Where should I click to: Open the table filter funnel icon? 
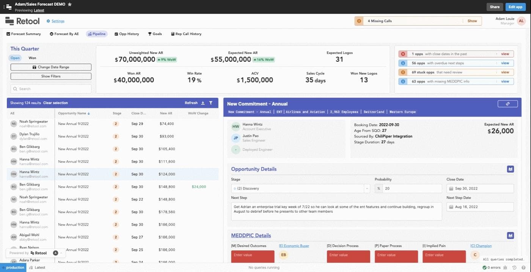[x=211, y=103]
